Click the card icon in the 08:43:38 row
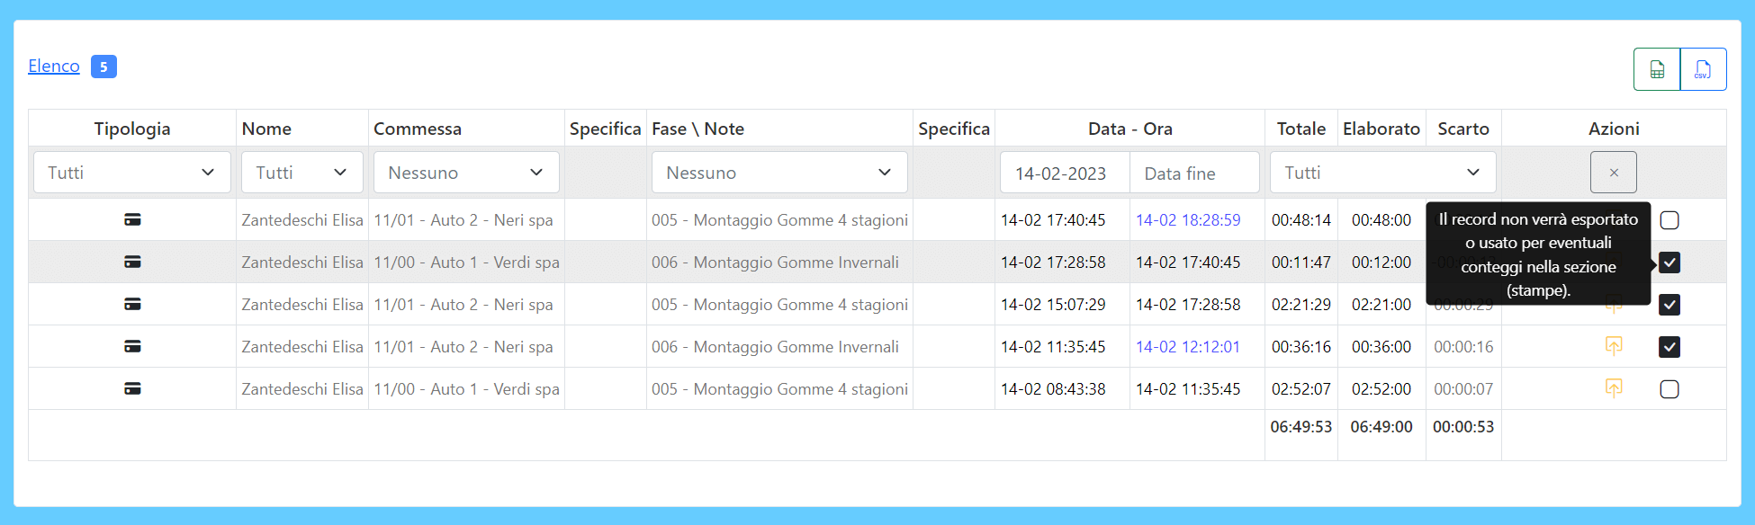The height and width of the screenshot is (525, 1755). 132,389
